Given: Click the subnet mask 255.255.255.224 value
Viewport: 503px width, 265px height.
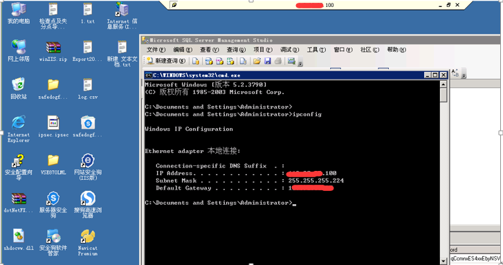Looking at the screenshot, I should 316,181.
